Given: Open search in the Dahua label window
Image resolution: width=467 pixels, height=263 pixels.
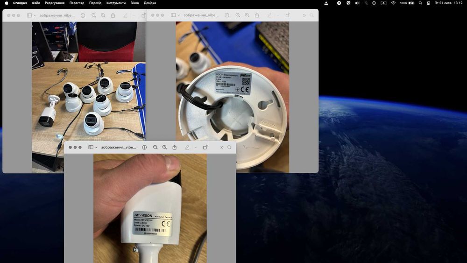Looking at the screenshot, I should click(x=312, y=15).
